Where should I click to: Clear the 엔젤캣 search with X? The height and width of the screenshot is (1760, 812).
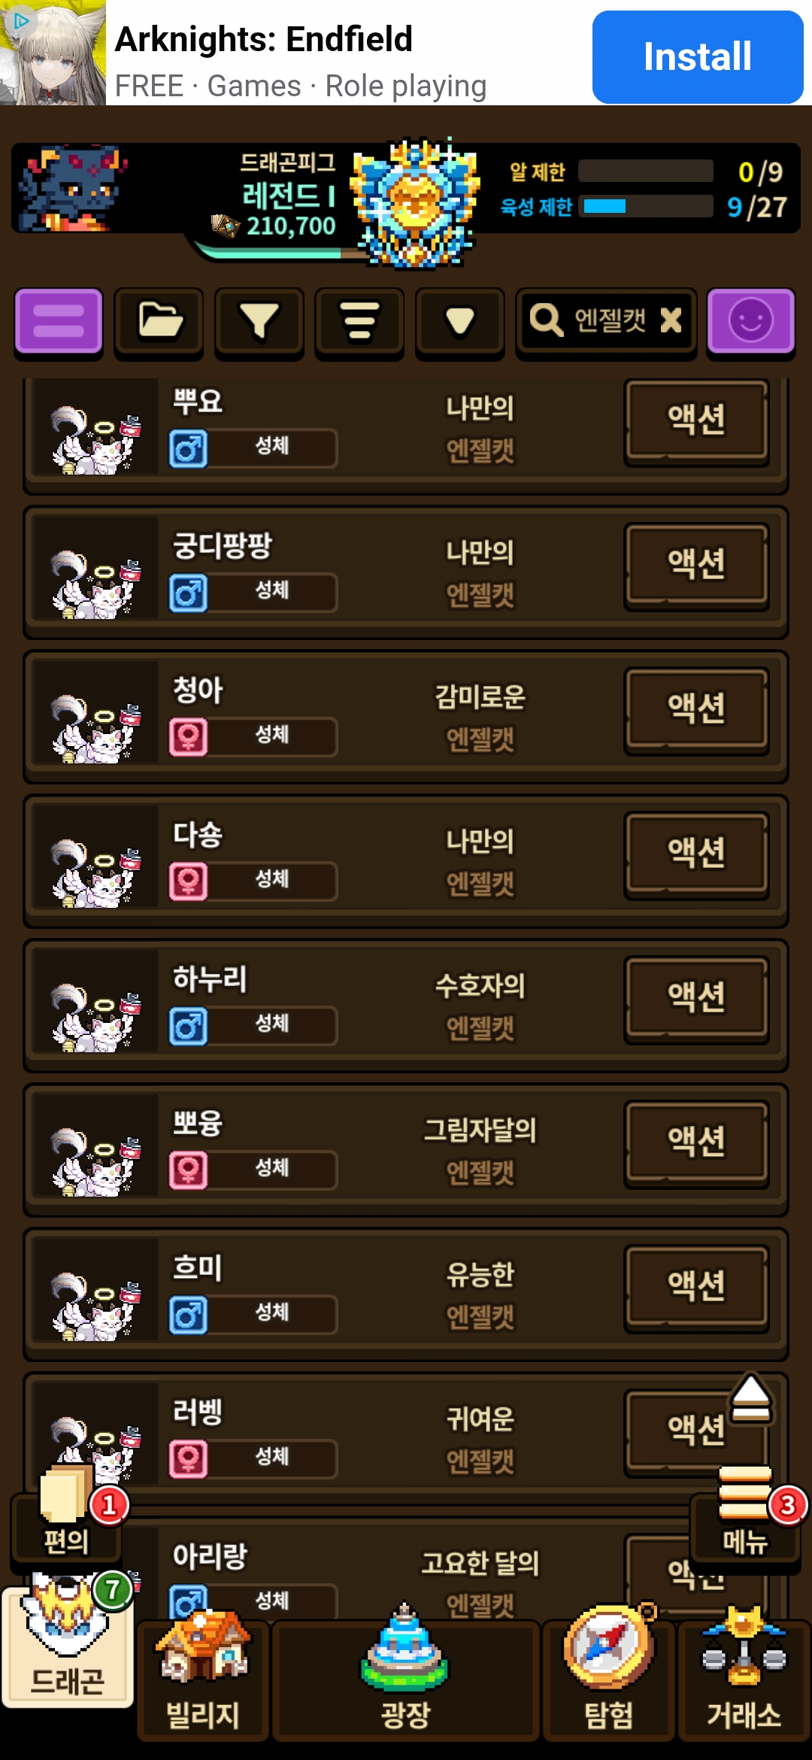pos(671,320)
